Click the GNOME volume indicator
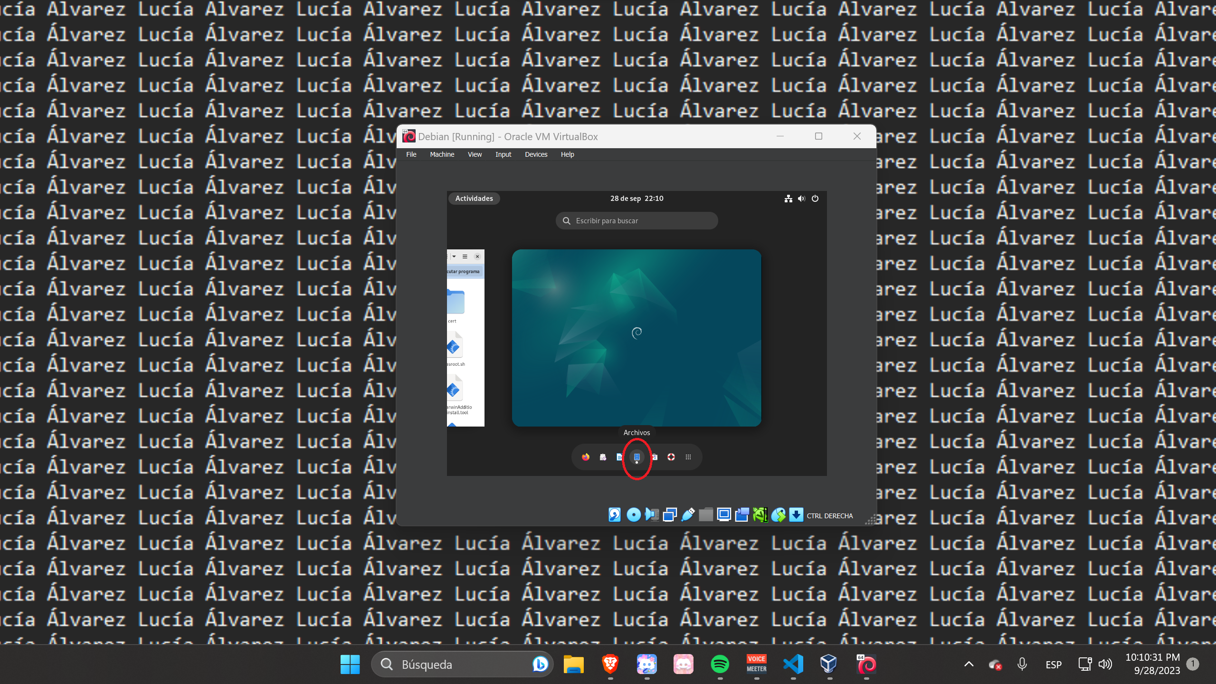The height and width of the screenshot is (684, 1216). pyautogui.click(x=802, y=199)
